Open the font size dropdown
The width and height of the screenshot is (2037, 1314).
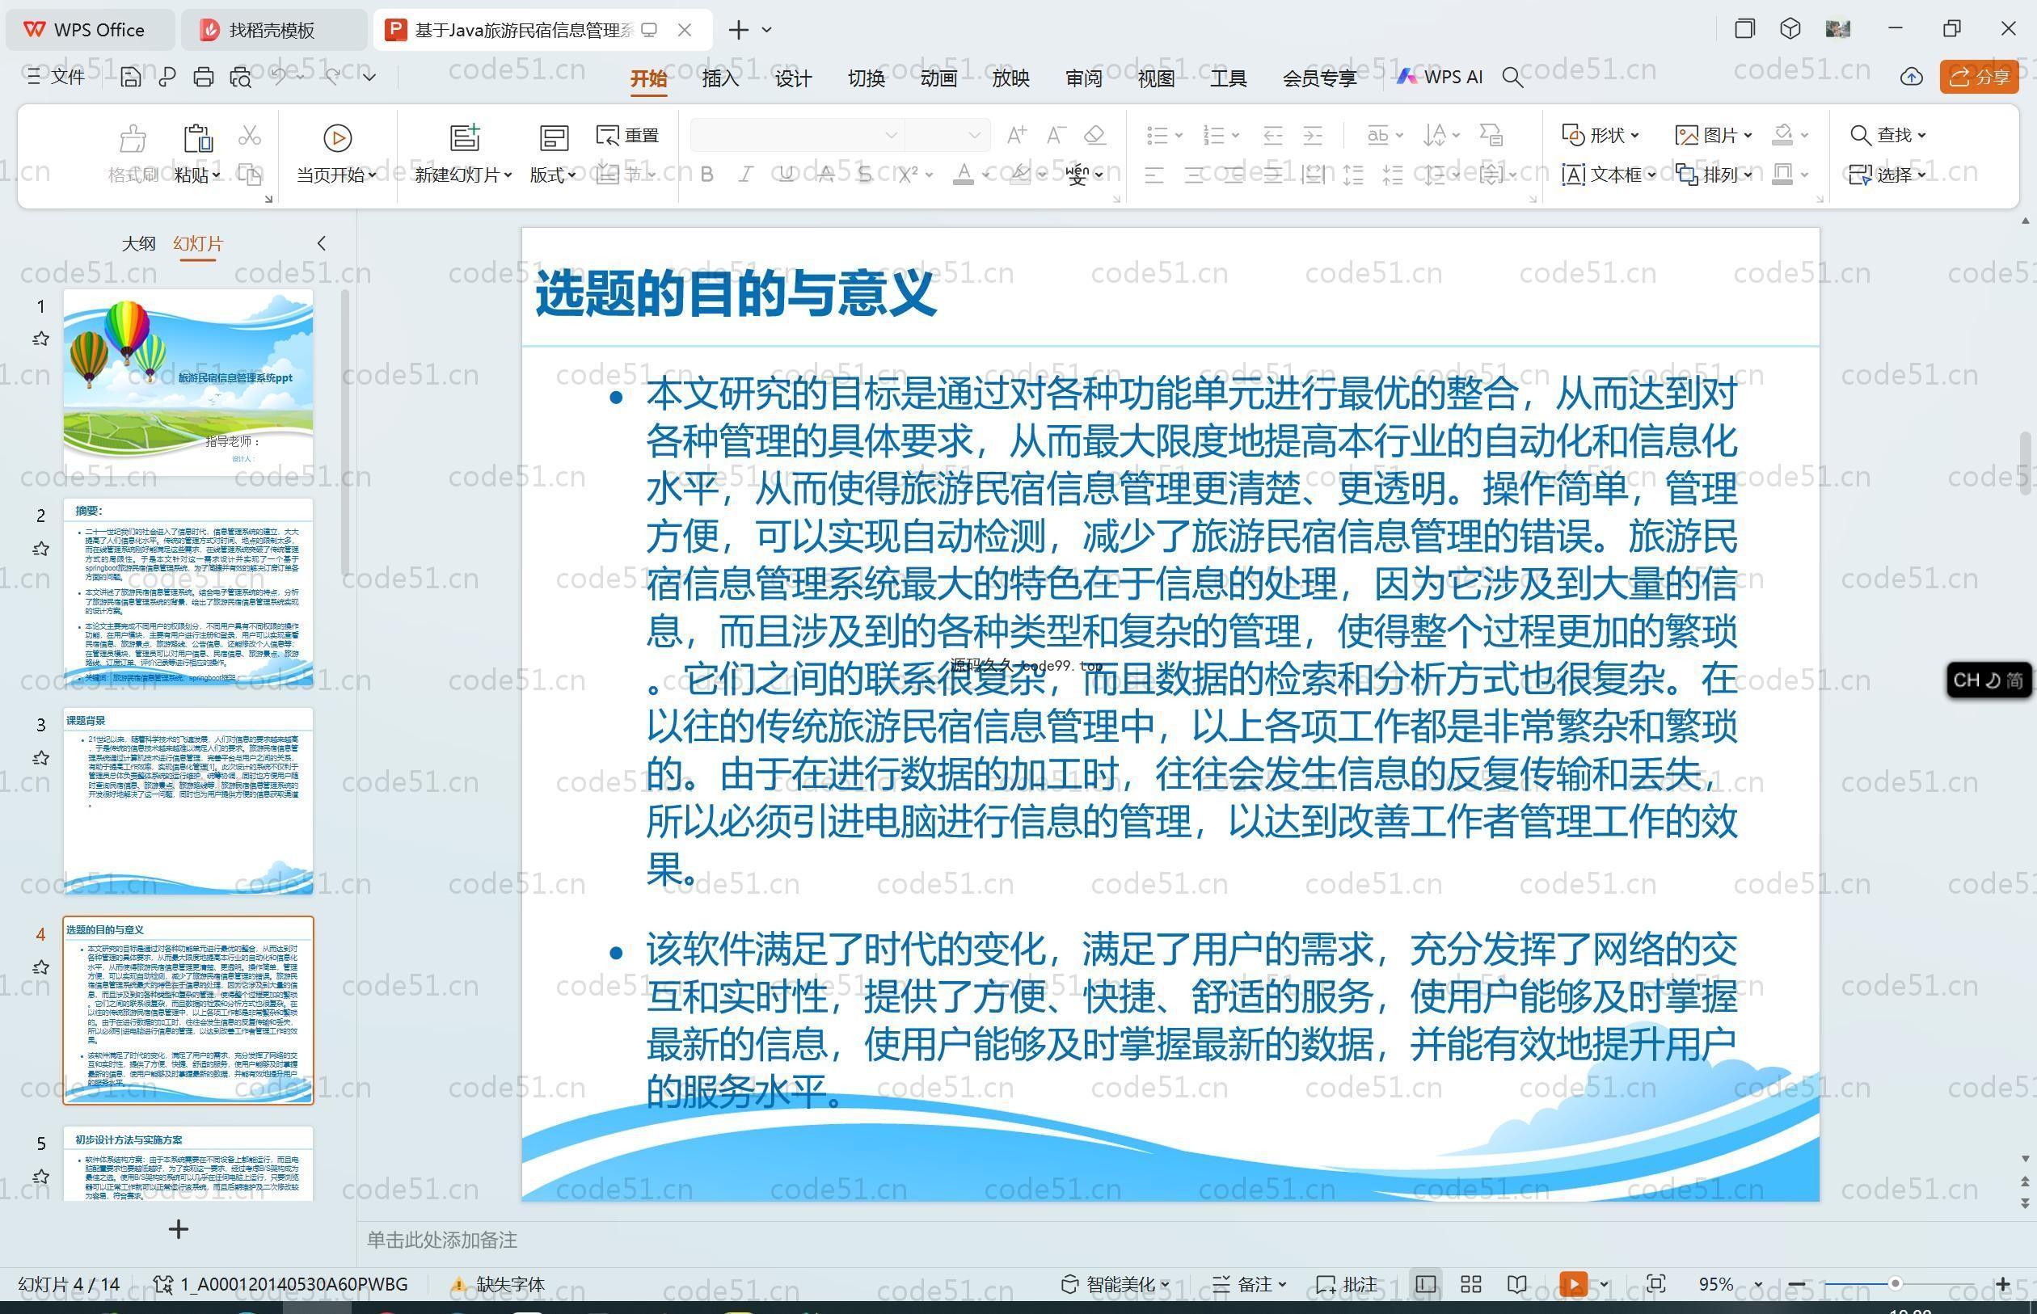coord(974,135)
